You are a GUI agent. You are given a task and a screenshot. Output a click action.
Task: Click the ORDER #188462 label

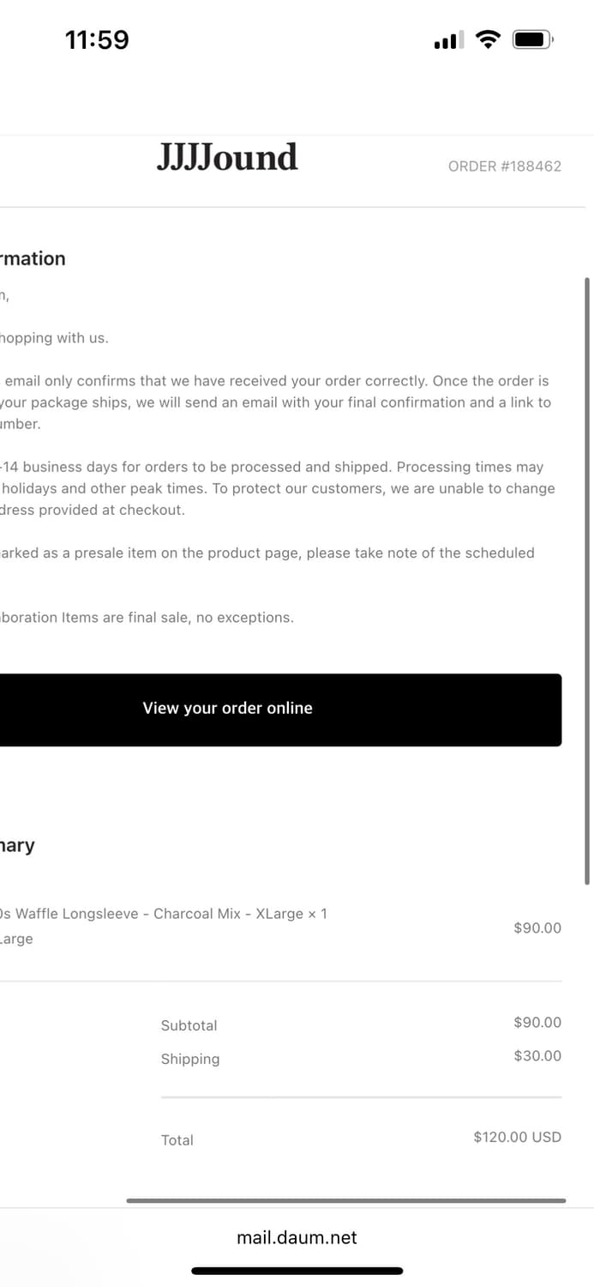(x=504, y=166)
